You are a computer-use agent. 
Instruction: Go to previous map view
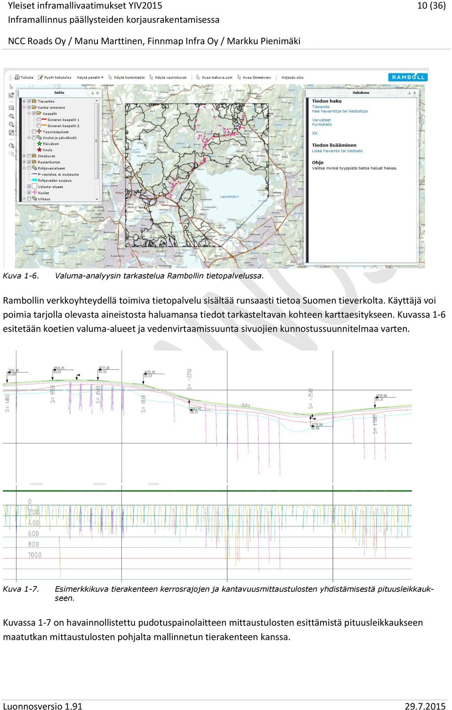(11, 146)
